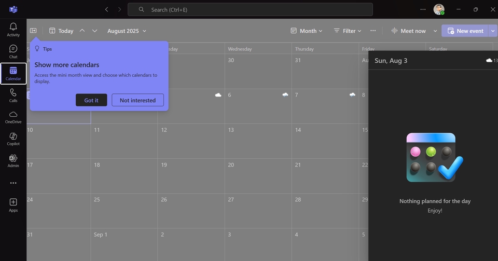Click the user profile avatar
This screenshot has width=498, height=261.
[439, 9]
